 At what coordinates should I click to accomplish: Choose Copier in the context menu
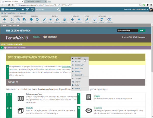80,82
